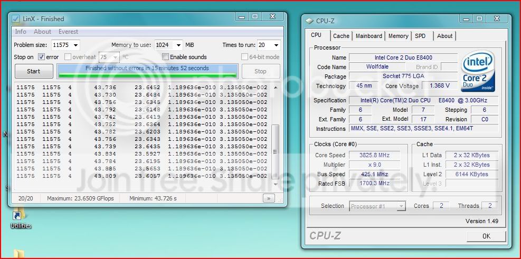This screenshot has width=521, height=259.
Task: Click the Multiplier x 9.0 value
Action: 374,165
